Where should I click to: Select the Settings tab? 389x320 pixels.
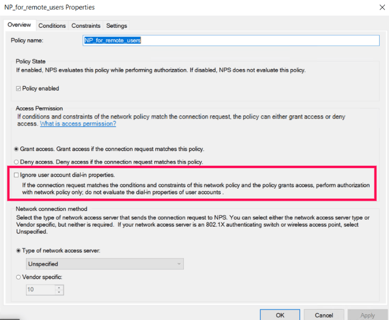(116, 26)
